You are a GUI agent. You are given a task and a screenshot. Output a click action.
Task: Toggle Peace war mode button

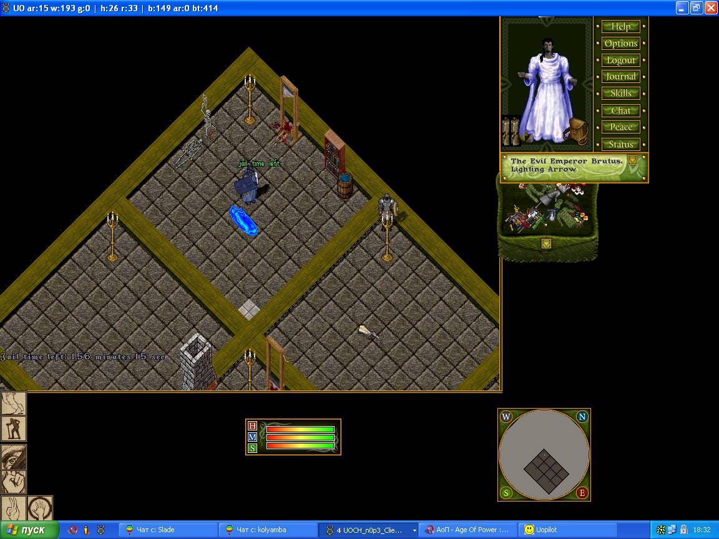(x=620, y=127)
